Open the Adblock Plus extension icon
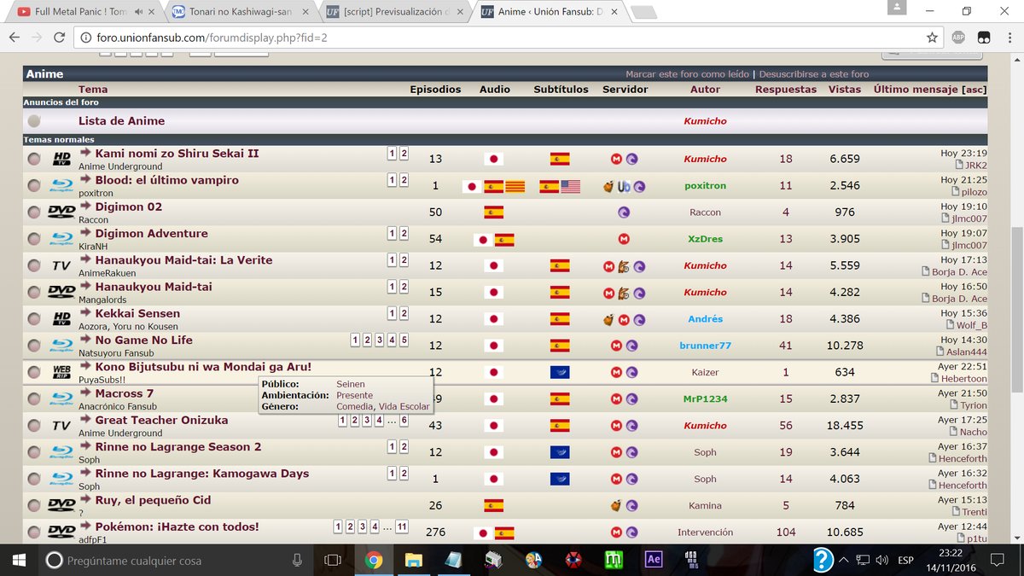 coord(959,38)
